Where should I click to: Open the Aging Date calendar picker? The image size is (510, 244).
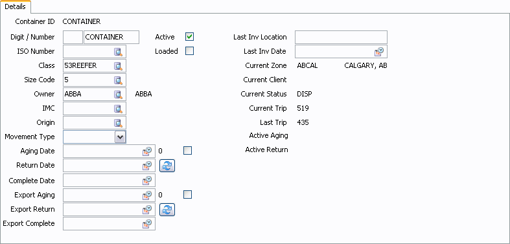147,151
